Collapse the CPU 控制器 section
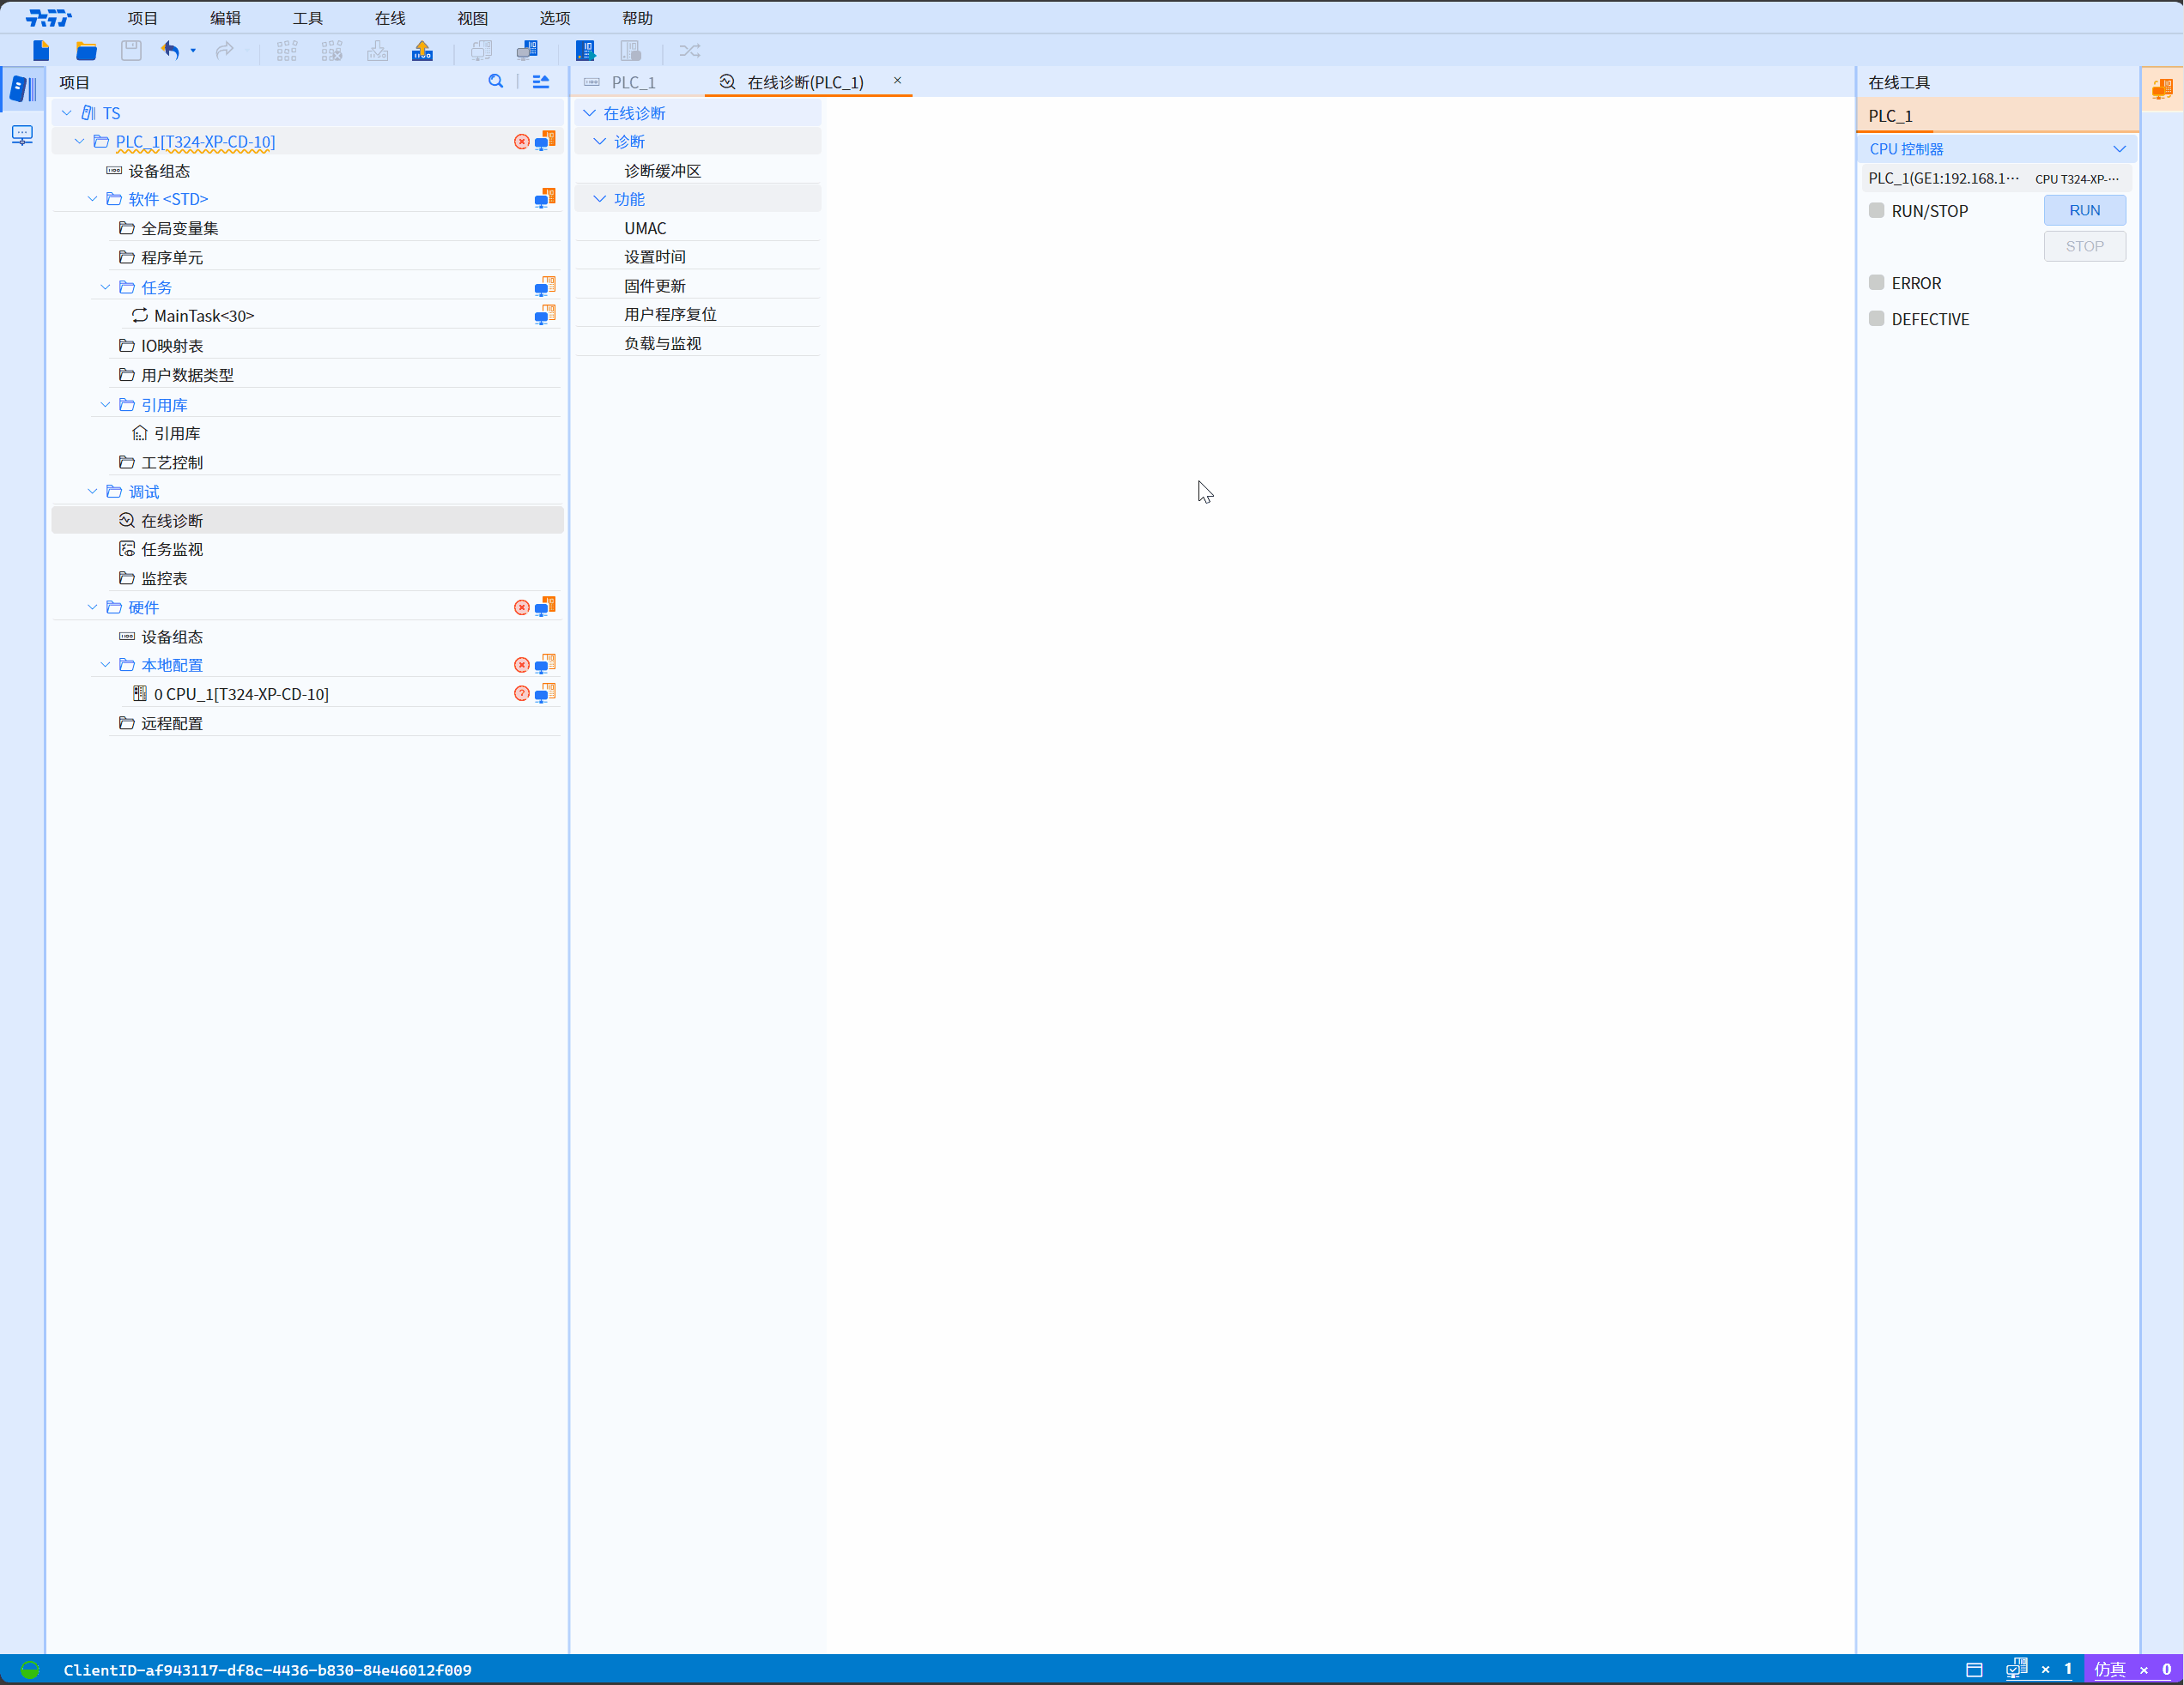The image size is (2184, 1685). coord(2118,149)
